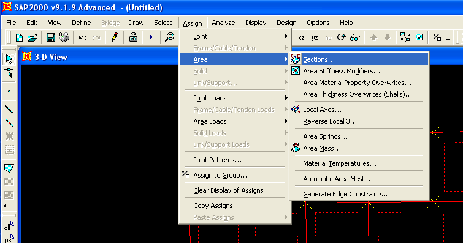
Task: Open the Analyze menu
Action: 223,23
